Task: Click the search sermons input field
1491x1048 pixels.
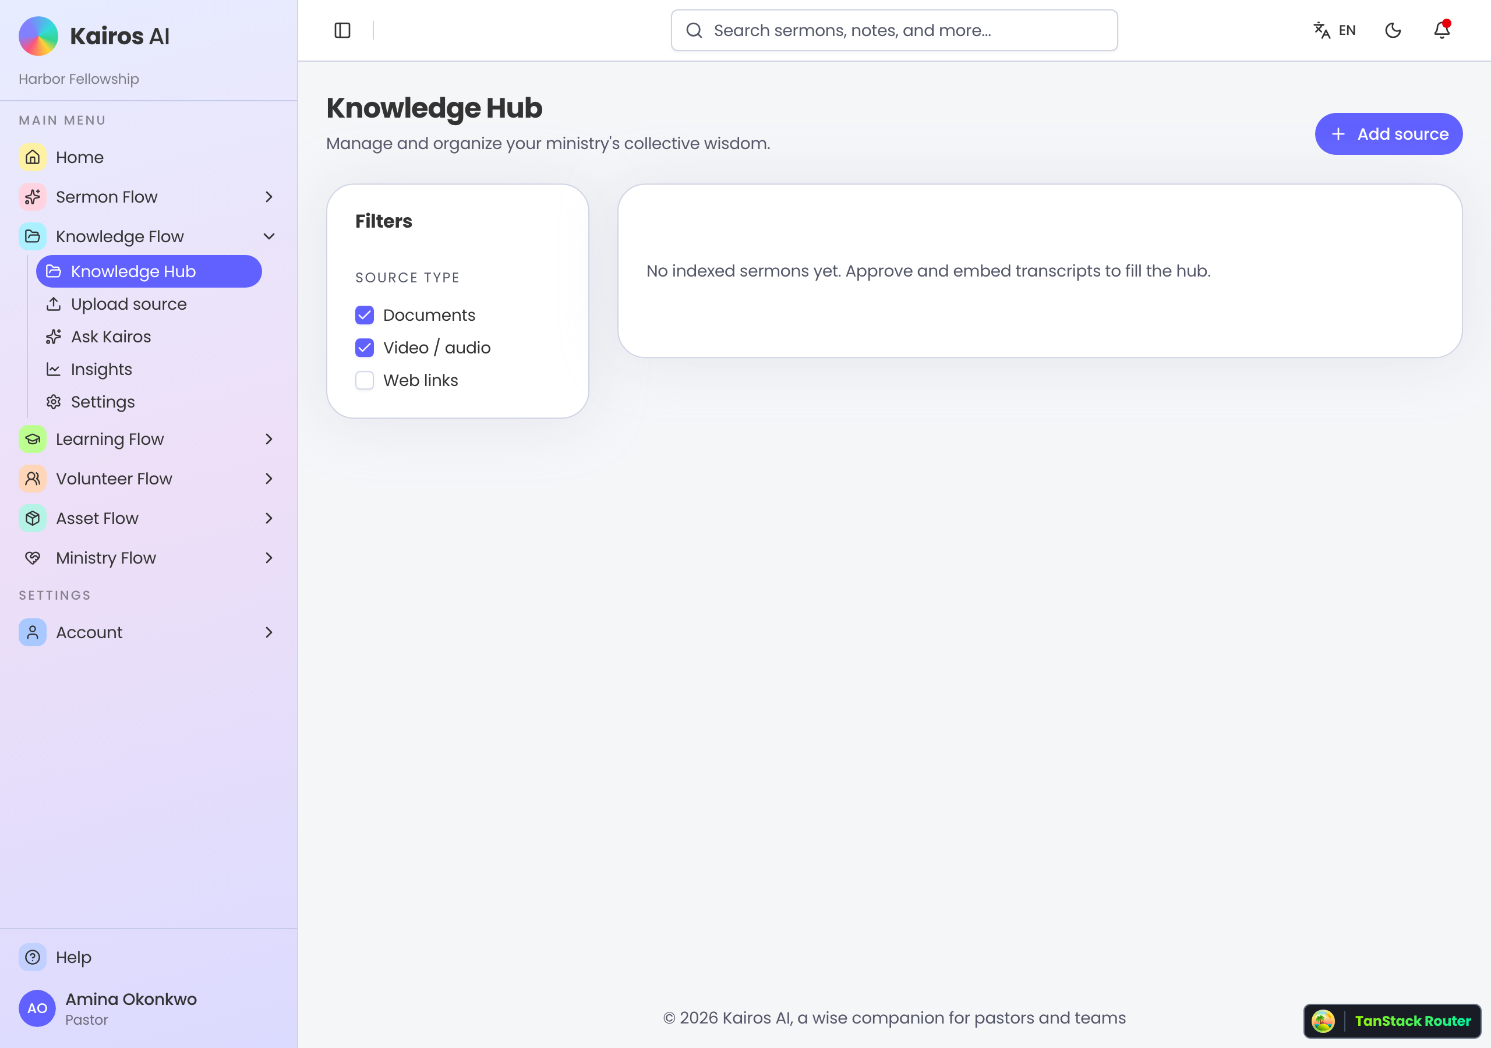Action: pos(894,30)
